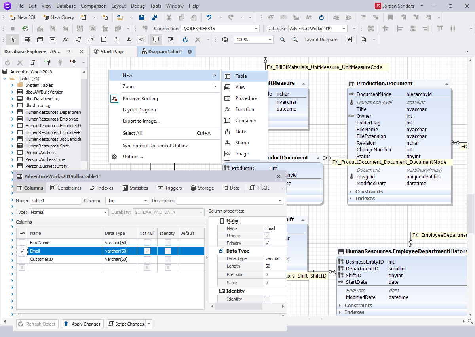Expand Constraints in the Production.Document table

pos(351,192)
